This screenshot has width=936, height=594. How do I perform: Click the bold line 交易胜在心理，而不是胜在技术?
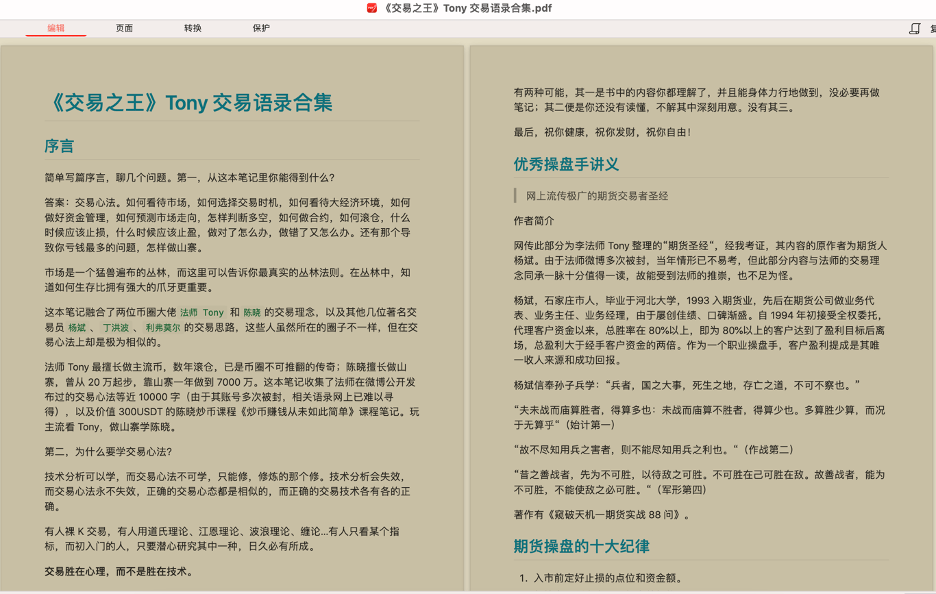tap(119, 571)
